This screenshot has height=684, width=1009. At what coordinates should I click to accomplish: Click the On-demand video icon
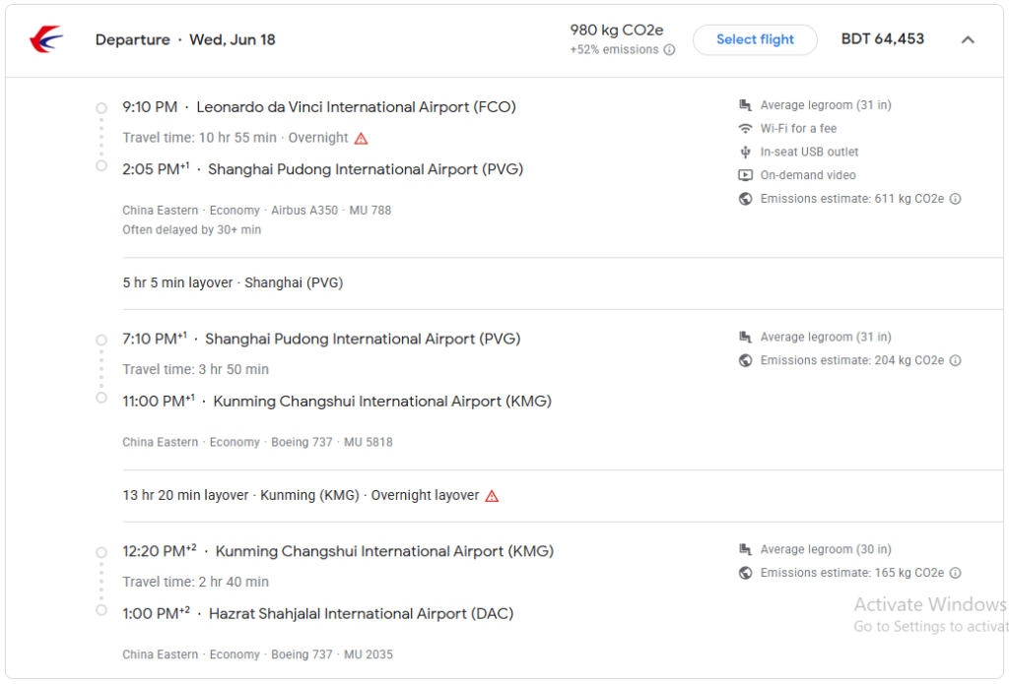coord(745,175)
